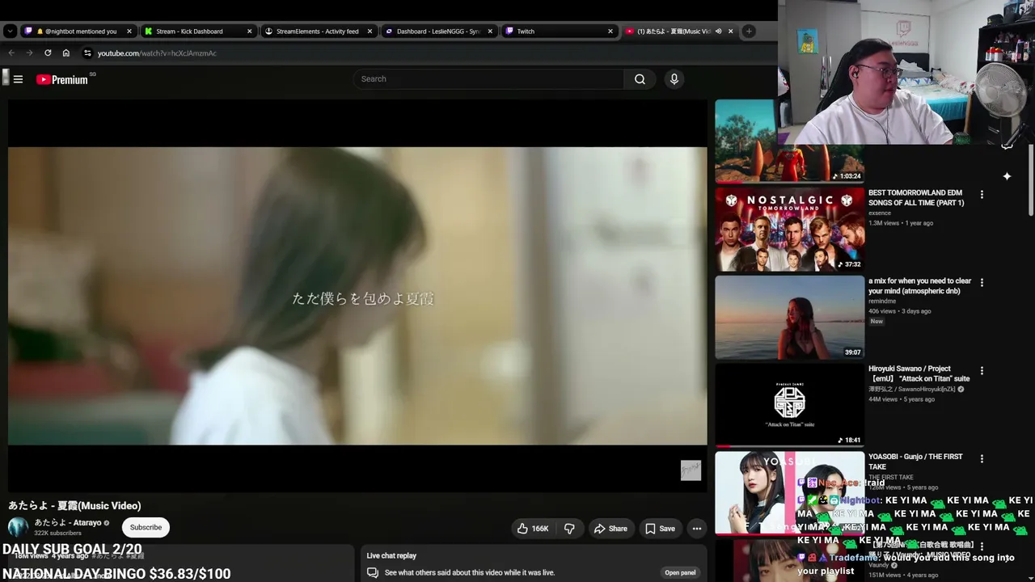
Task: Click the search magnifier button
Action: [x=640, y=79]
